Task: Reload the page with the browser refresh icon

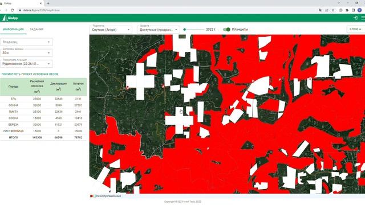Action: 12,10
